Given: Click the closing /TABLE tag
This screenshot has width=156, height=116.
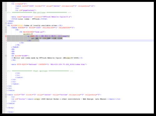Looking at the screenshot, I should [x=15, y=47].
